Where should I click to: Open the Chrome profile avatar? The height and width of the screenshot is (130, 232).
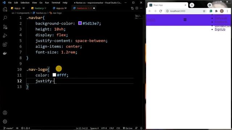[x=222, y=11]
